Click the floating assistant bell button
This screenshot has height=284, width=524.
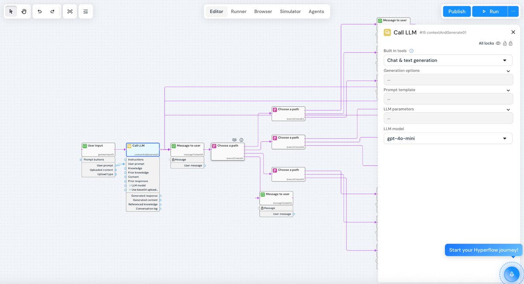point(511,274)
